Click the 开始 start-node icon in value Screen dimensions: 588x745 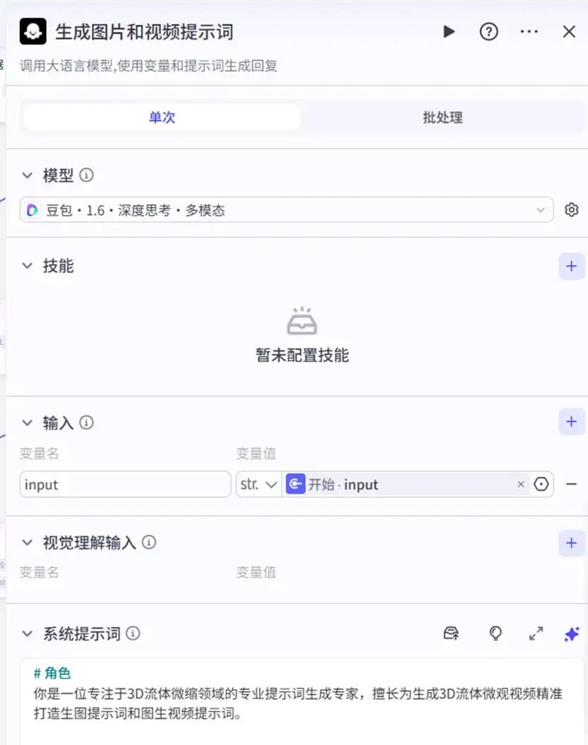coord(296,484)
